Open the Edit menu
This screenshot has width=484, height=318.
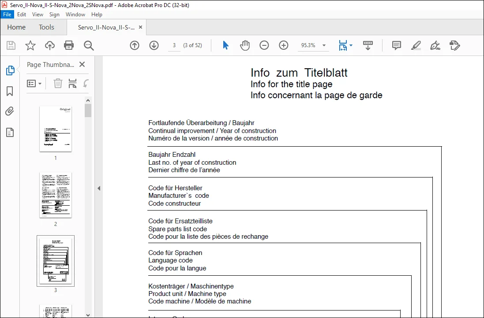tap(21, 15)
